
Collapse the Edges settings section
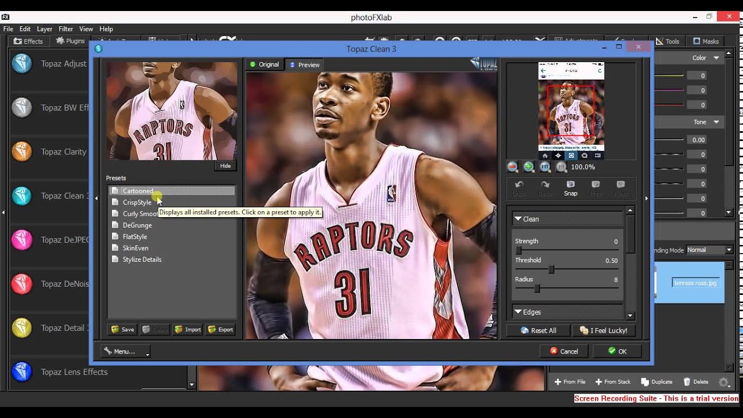click(x=518, y=312)
